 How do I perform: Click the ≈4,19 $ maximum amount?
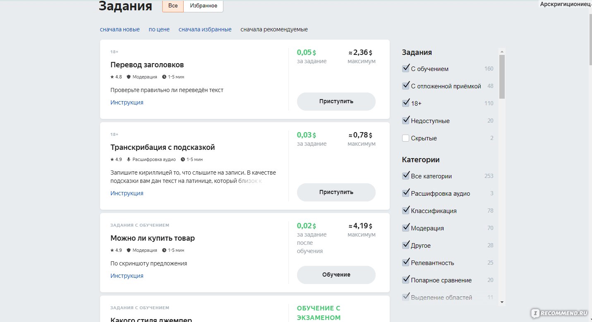click(360, 226)
